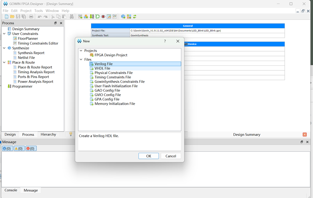This screenshot has height=198, width=313.
Task: Click the lightbulb icon beside Hierarchy tab
Action: pos(71,134)
